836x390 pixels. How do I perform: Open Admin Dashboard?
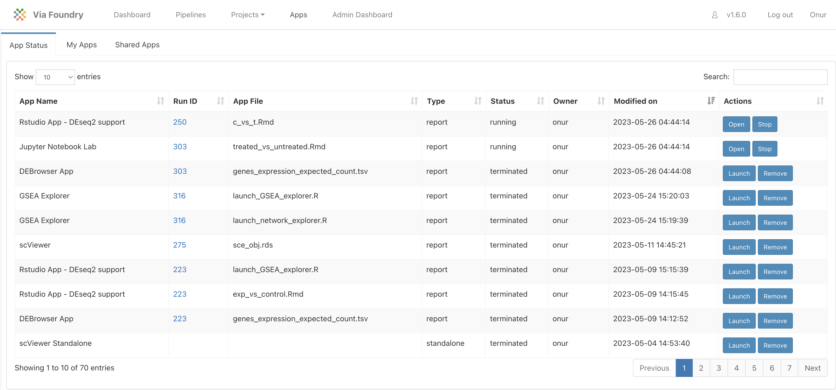click(x=362, y=15)
